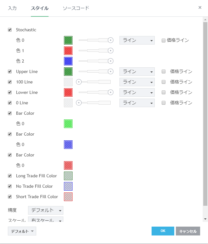This screenshot has width=208, height=244.
Task: Click the No Trade Fill Color swatch
Action: click(x=68, y=186)
